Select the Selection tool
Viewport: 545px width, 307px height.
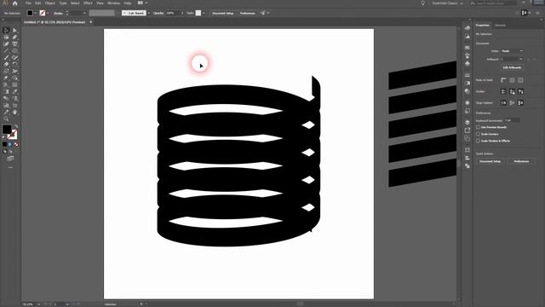[6, 31]
